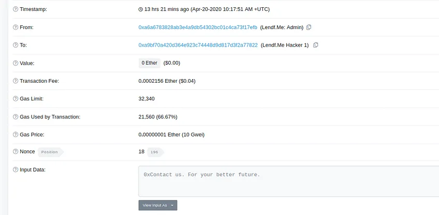Screen dimensions: 439x215
Task: Click help icon beside Gas Used by Transaction
Action: 16,117
